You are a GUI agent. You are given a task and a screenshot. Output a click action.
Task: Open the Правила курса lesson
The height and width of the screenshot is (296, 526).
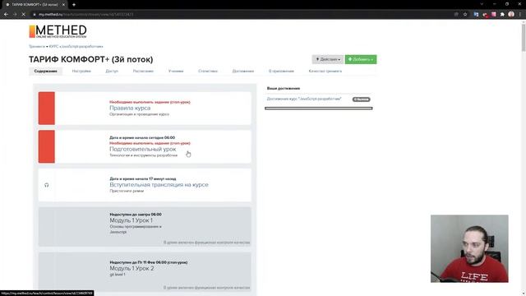pyautogui.click(x=130, y=108)
